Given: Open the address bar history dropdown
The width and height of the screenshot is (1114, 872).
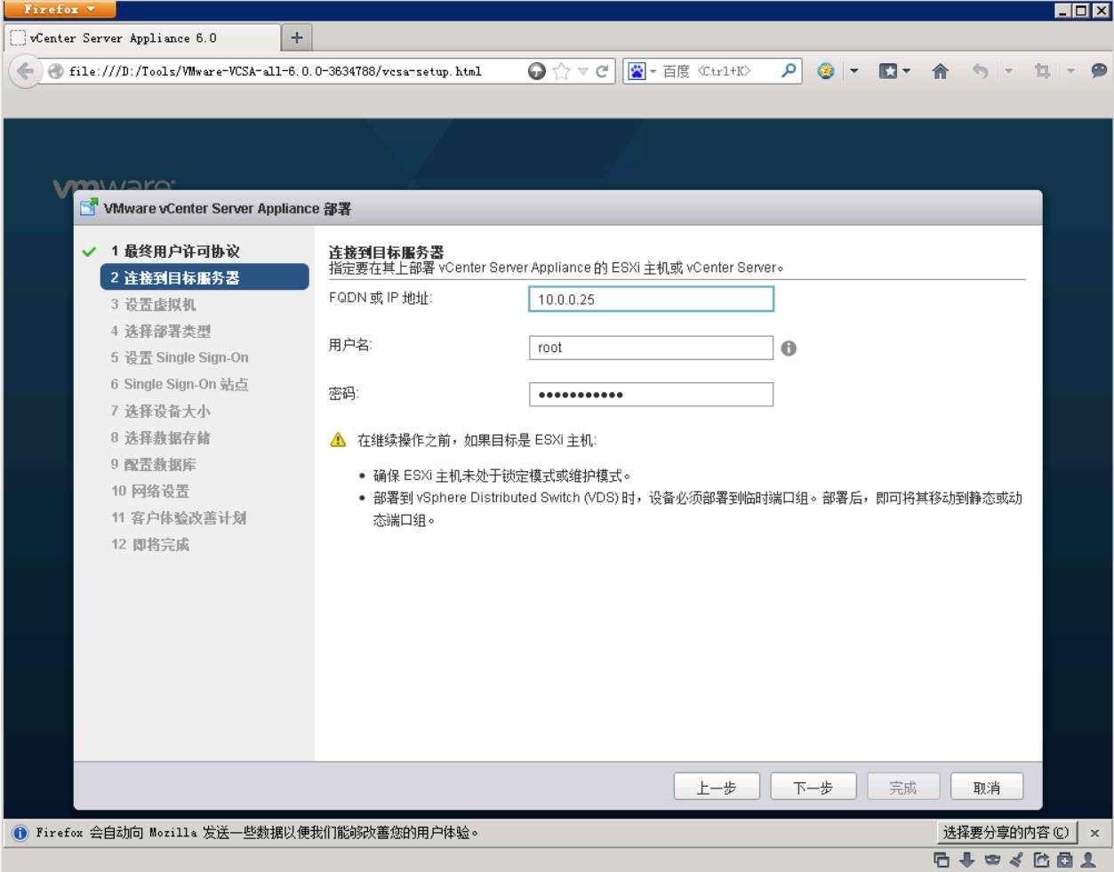Looking at the screenshot, I should pos(583,71).
